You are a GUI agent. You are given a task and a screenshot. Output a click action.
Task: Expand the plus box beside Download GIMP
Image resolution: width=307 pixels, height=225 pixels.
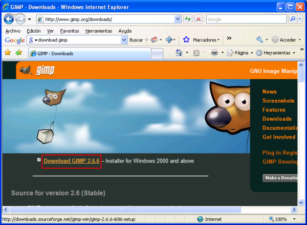[39, 160]
